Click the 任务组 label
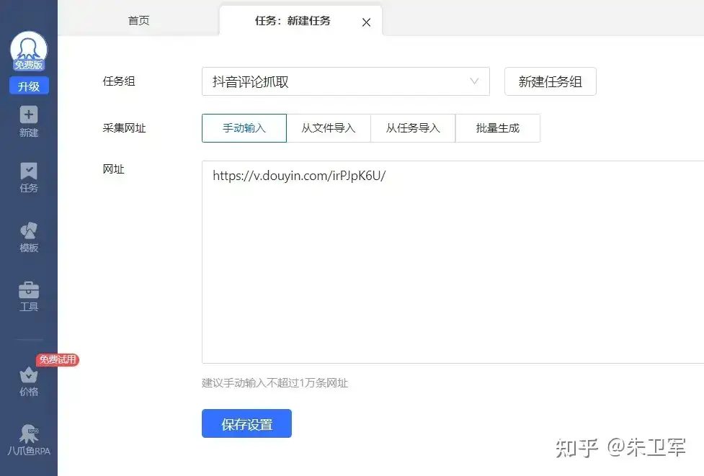Viewport: 704px width, 476px height. [119, 81]
